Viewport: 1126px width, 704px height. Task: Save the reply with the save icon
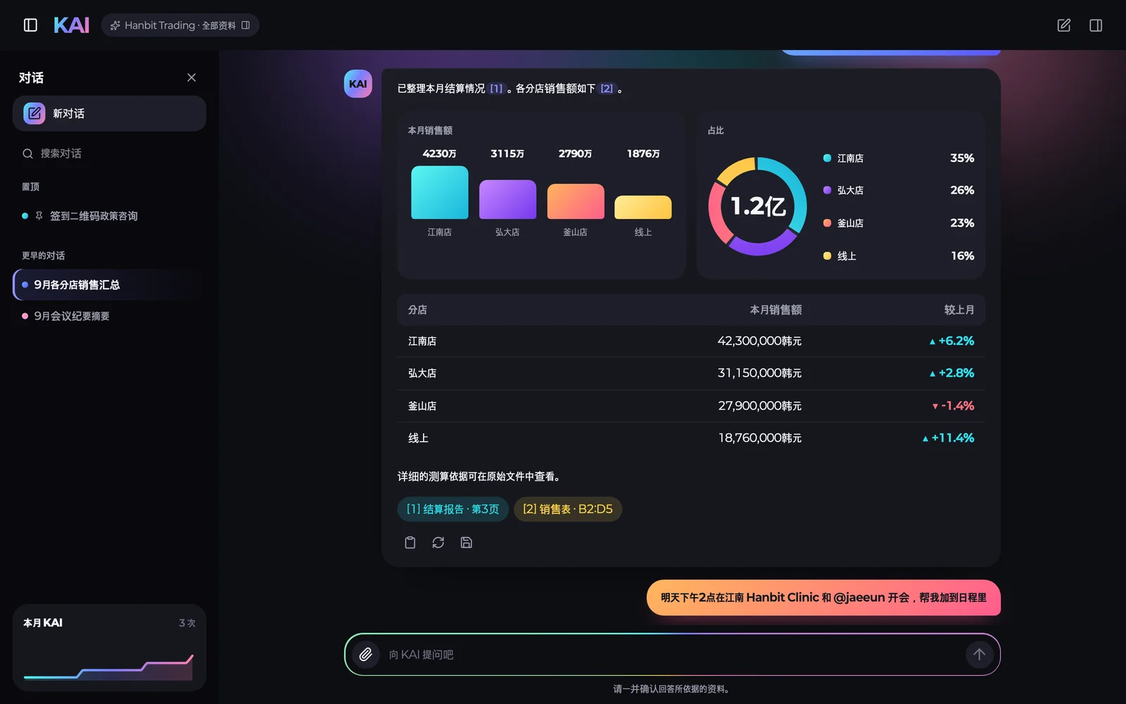pos(467,543)
